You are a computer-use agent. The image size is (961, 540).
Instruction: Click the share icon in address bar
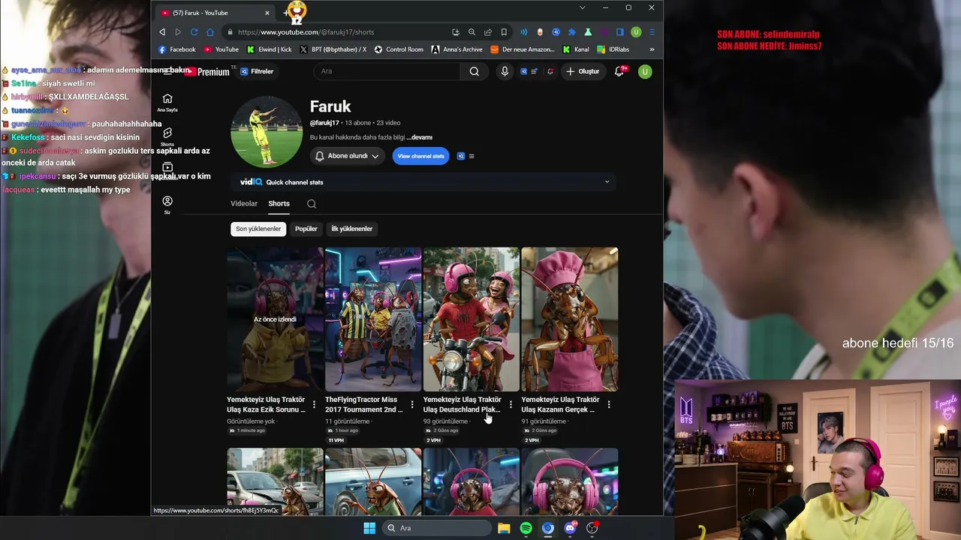(488, 32)
